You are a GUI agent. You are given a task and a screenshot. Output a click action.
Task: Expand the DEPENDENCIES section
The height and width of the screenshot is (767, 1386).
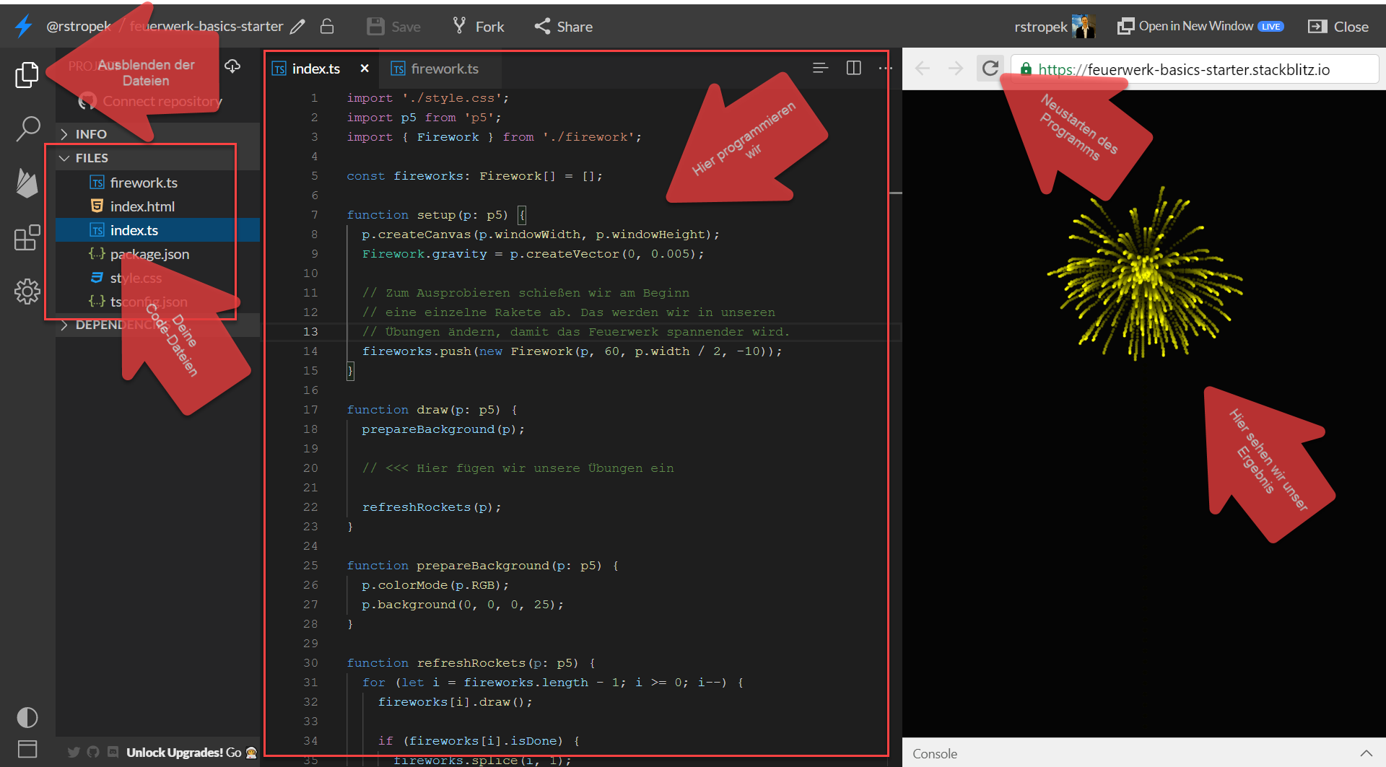pyautogui.click(x=157, y=325)
